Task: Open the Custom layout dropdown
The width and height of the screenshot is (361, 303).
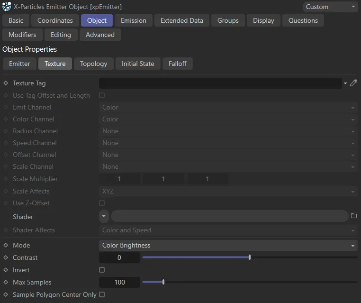Action: (x=330, y=7)
